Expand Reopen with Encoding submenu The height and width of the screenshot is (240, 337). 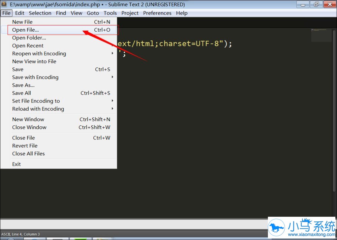(x=59, y=54)
